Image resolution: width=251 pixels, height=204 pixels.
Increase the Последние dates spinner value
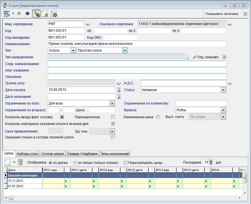click(211, 161)
